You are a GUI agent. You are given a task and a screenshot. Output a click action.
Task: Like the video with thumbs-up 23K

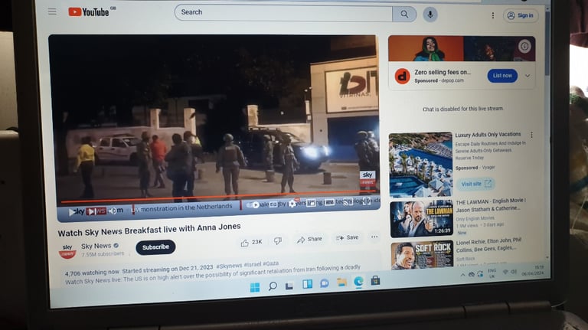[252, 242]
